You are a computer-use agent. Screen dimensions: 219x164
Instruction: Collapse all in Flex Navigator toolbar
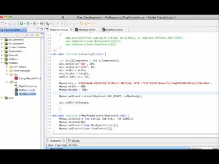(33, 35)
